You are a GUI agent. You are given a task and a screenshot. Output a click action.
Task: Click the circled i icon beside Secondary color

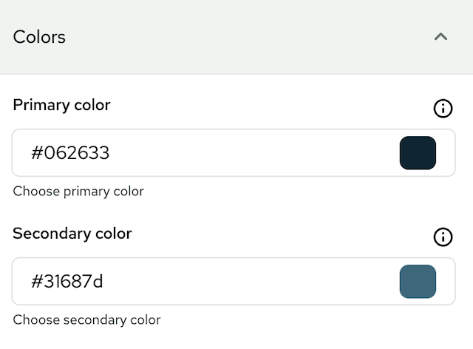click(x=442, y=237)
